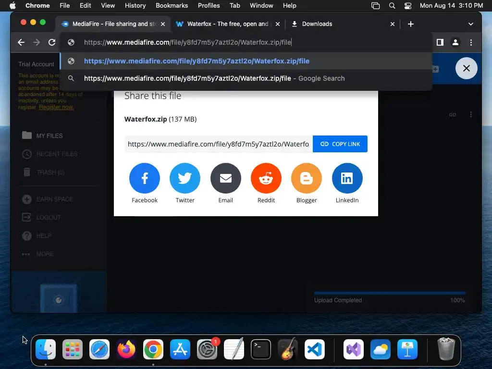This screenshot has height=369, width=492.
Task: Reload the current page
Action: click(x=52, y=42)
